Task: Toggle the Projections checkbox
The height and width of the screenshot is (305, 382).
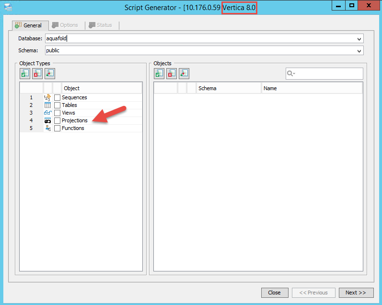Action: tap(57, 120)
